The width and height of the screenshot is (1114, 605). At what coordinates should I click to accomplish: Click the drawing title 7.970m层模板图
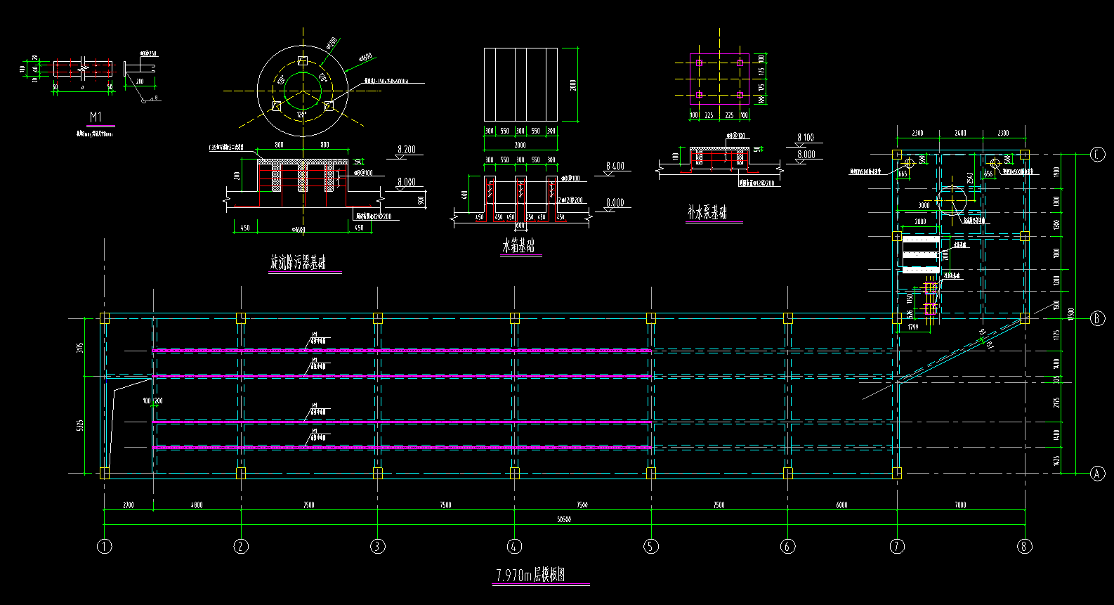(530, 575)
